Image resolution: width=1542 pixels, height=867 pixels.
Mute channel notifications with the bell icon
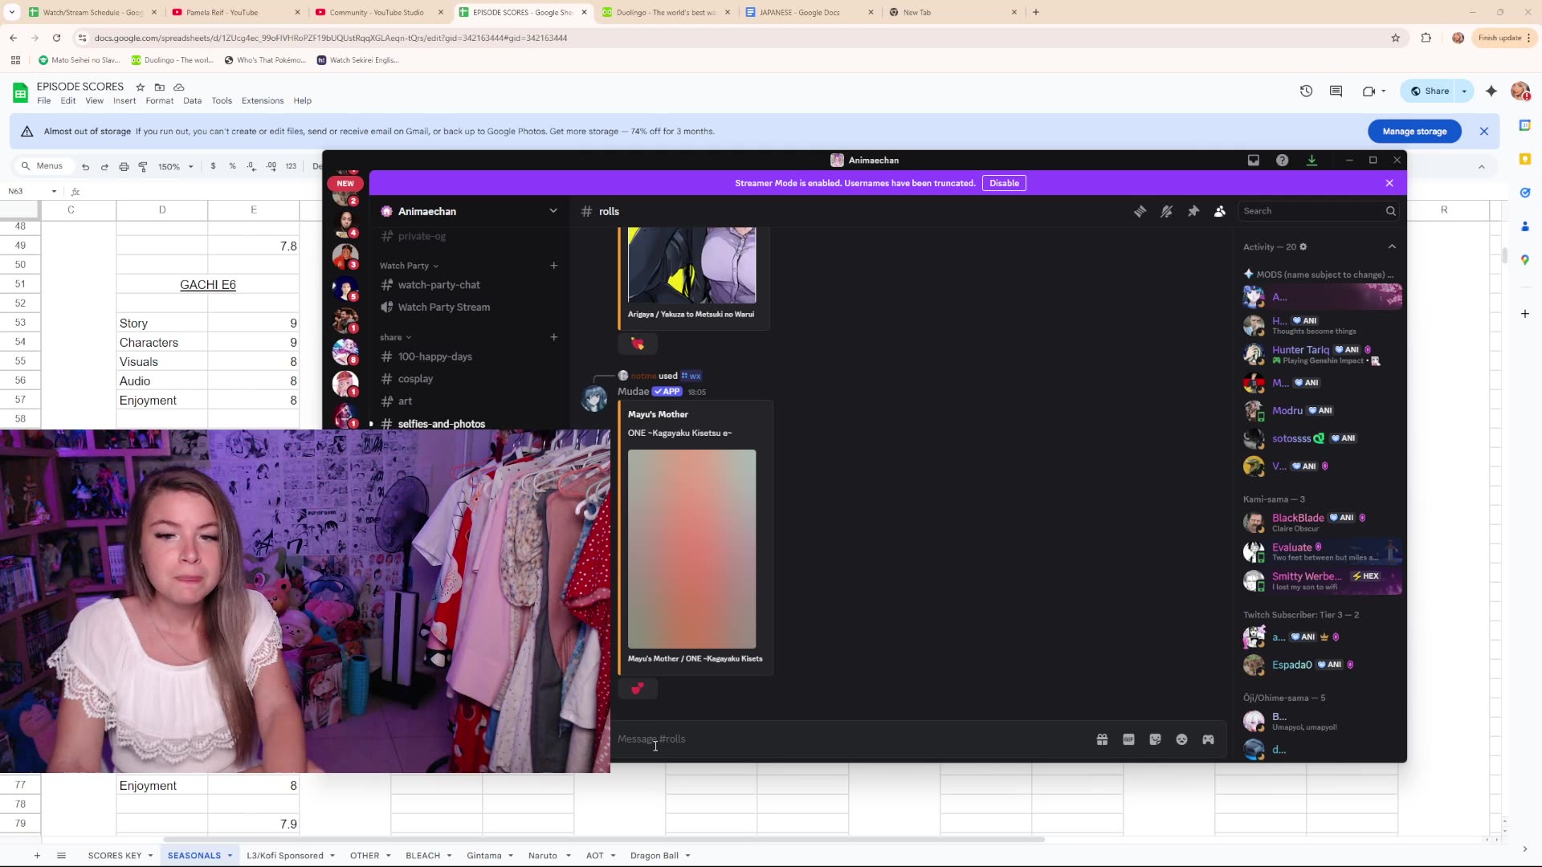click(x=1167, y=210)
